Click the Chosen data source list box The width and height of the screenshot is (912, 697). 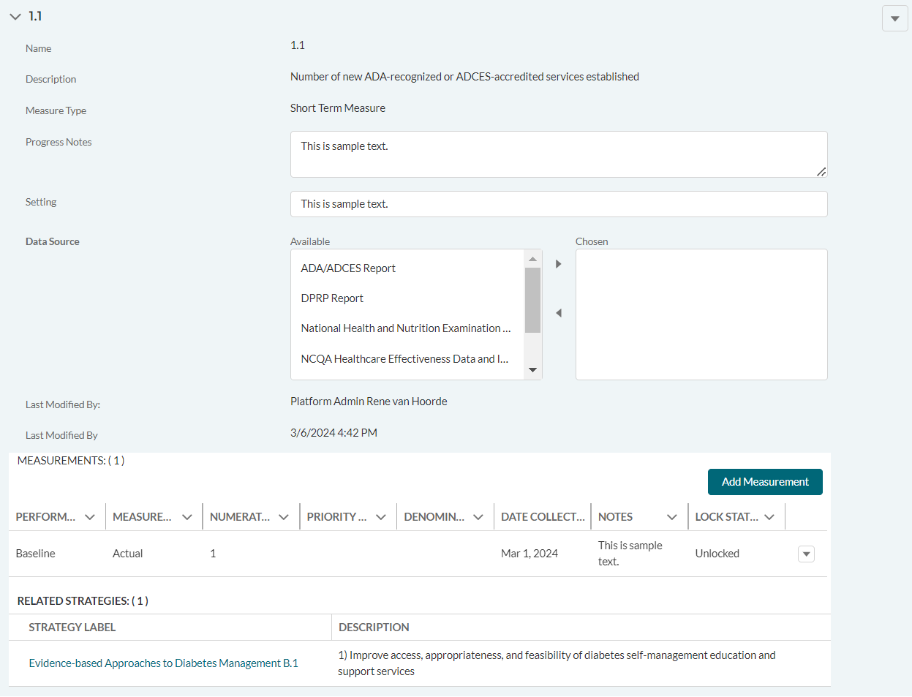pyautogui.click(x=701, y=314)
